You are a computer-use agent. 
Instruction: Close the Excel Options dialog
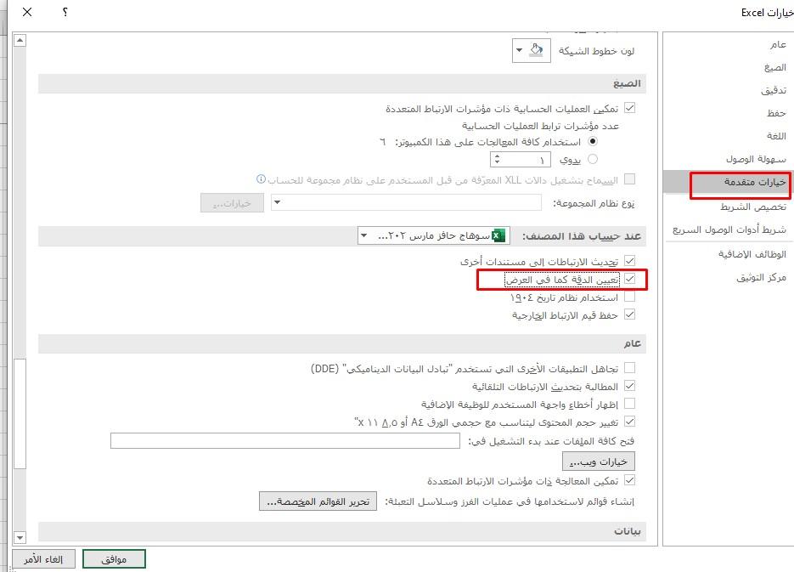point(27,12)
